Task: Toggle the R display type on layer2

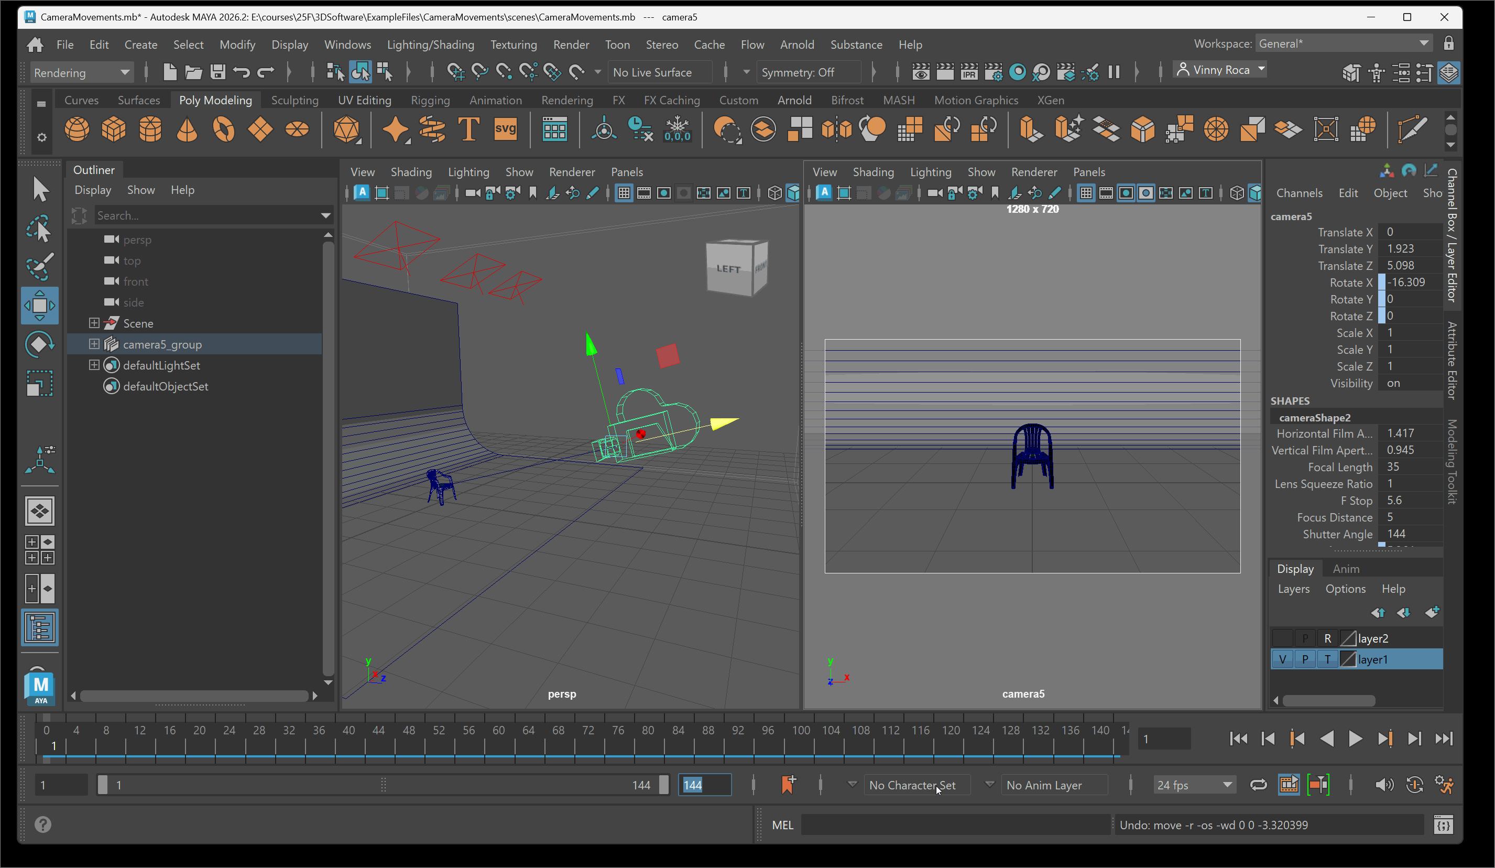Action: click(x=1327, y=638)
